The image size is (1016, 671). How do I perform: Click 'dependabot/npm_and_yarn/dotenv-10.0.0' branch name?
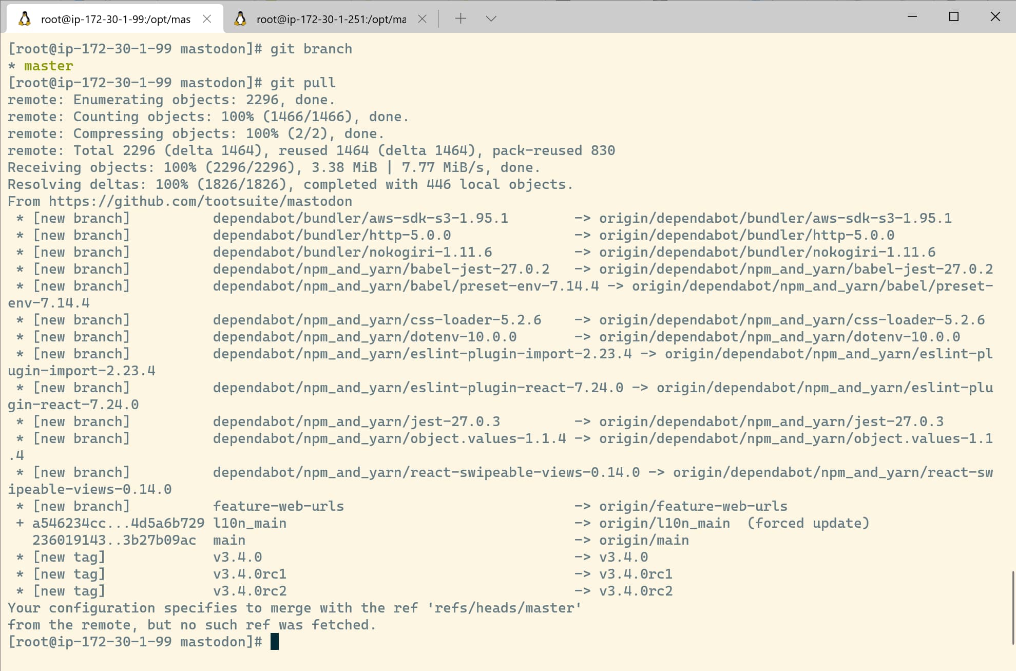point(365,337)
